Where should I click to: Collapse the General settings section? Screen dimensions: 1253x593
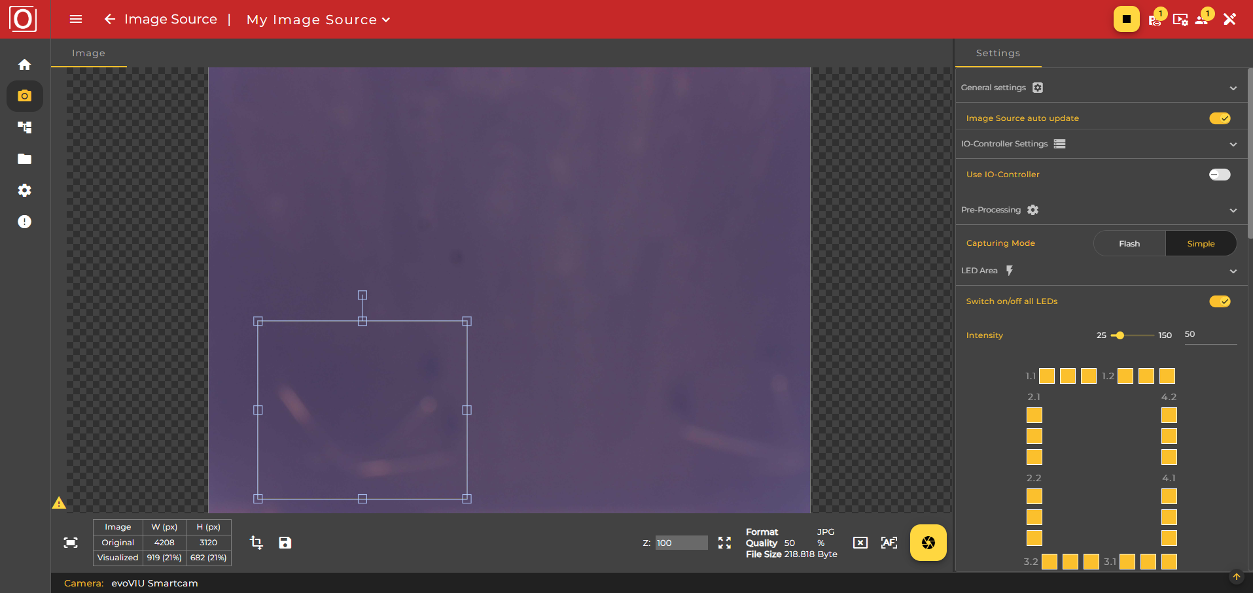click(1233, 88)
